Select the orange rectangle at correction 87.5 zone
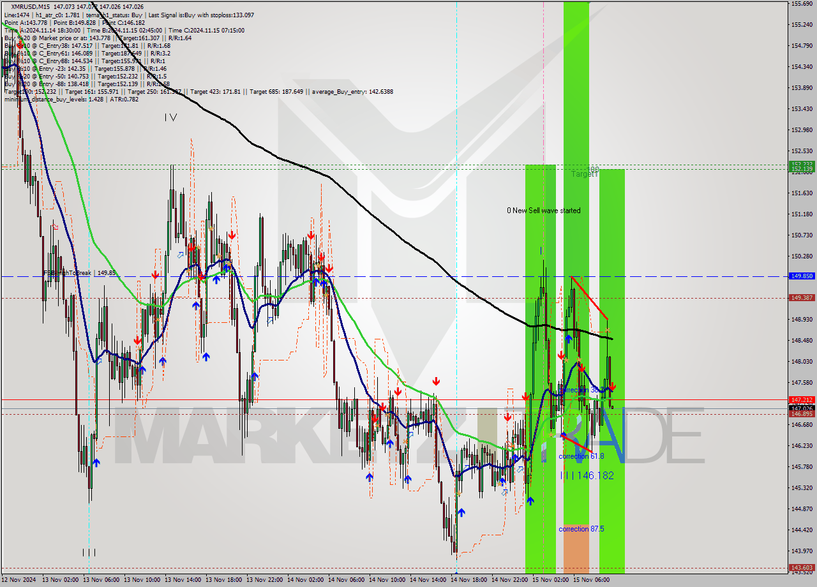This screenshot has width=817, height=587. click(x=576, y=549)
